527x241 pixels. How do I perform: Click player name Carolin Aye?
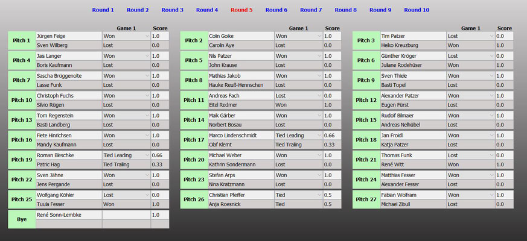pyautogui.click(x=222, y=45)
